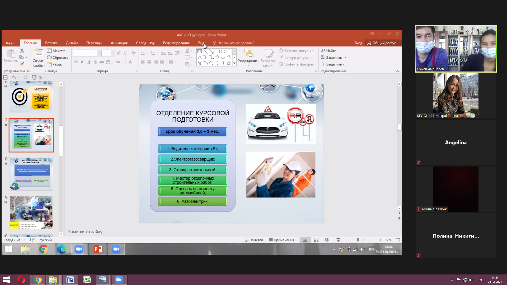Click the Cut scissors icon
This screenshot has width=507, height=285.
pos(22,50)
